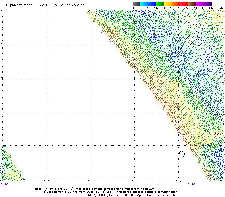This screenshot has width=225, height=197.
Task: Click the NOAA/NESDIS credit line
Action: [131, 195]
